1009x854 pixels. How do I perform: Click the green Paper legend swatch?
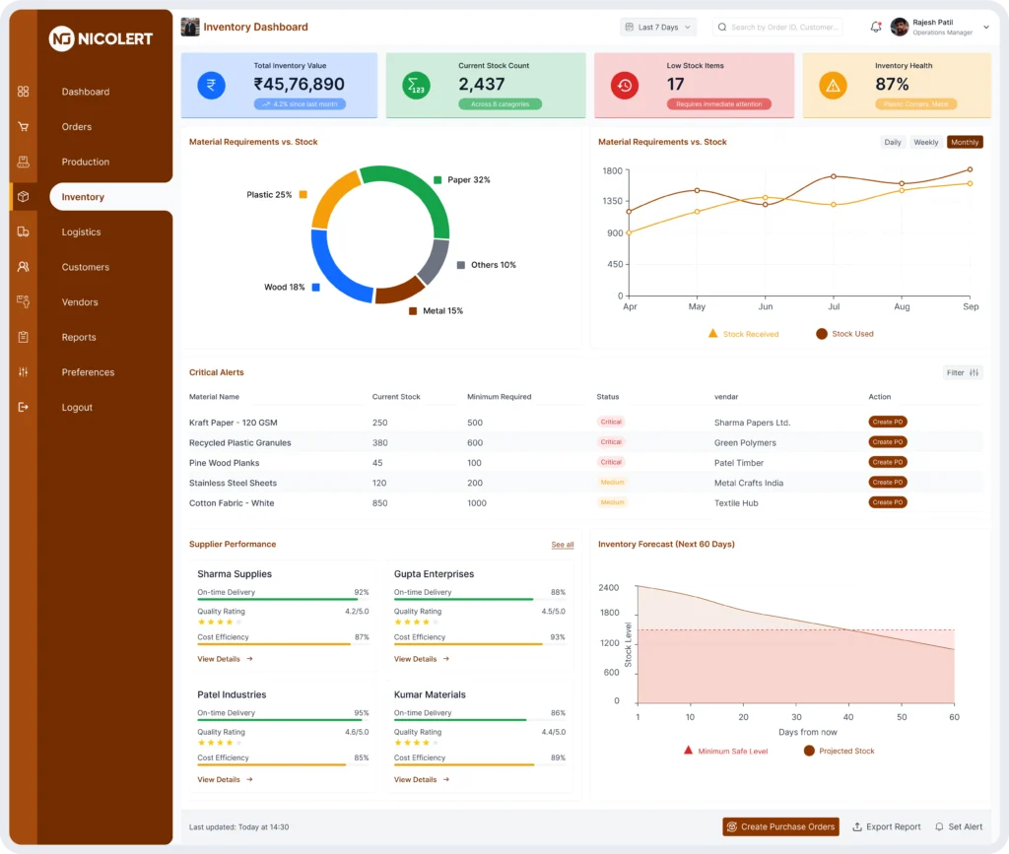click(x=437, y=180)
